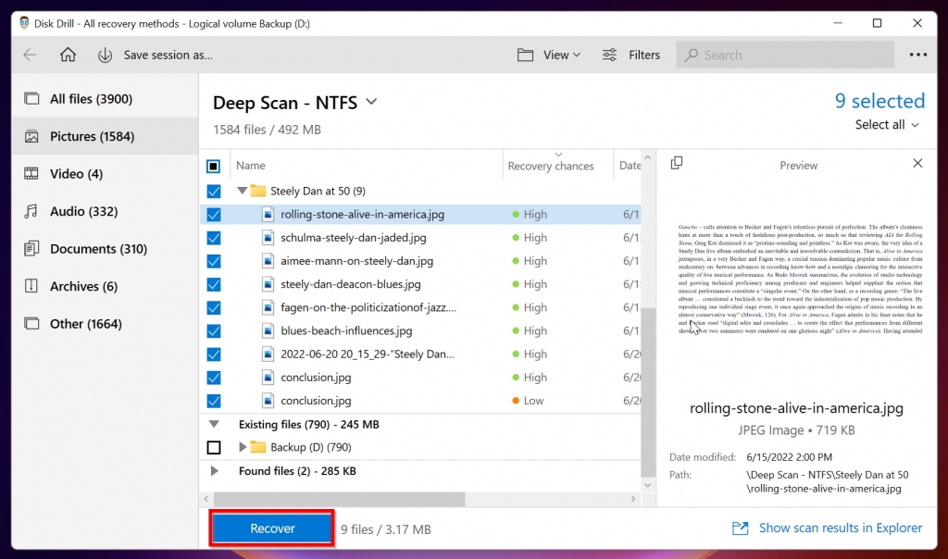
Task: Open the Select all dropdown
Action: 886,124
